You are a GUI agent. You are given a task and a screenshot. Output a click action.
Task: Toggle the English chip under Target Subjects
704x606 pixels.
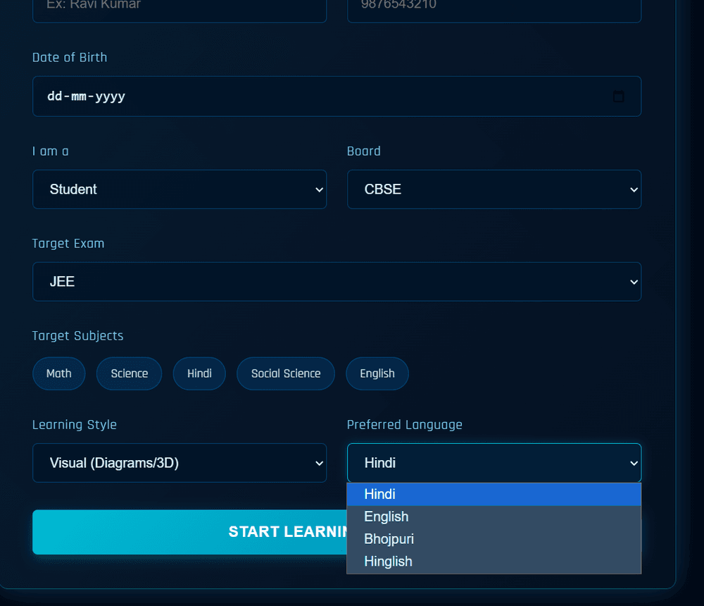tap(377, 373)
